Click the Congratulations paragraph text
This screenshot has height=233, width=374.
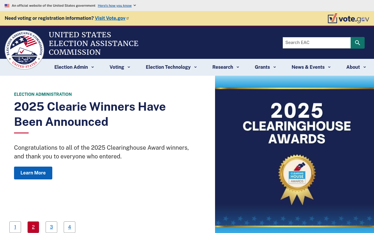point(101,152)
